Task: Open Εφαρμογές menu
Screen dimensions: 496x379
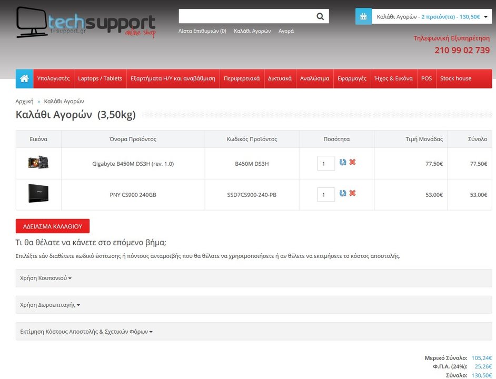Action: tap(352, 78)
